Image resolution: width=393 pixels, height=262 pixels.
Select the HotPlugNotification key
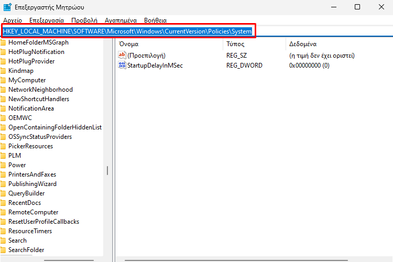pos(36,52)
